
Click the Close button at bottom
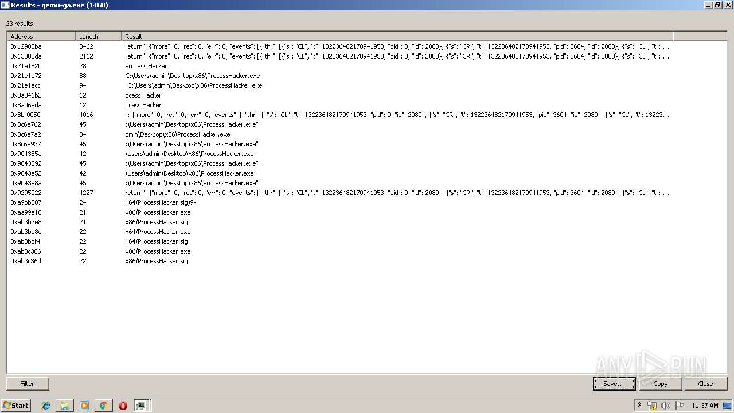click(x=705, y=384)
